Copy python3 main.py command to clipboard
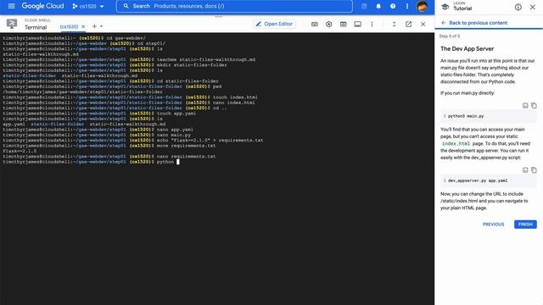 (x=534, y=105)
